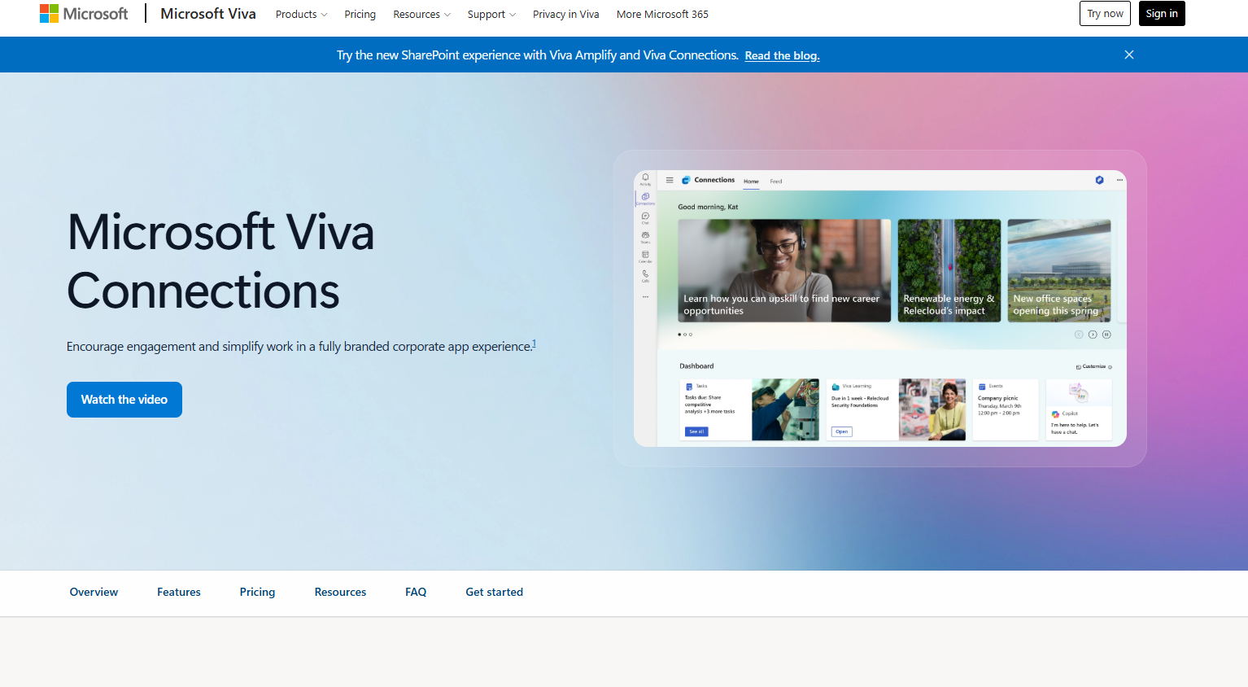Advance to the next news carousel slide
This screenshot has width=1248, height=687.
click(x=1093, y=335)
